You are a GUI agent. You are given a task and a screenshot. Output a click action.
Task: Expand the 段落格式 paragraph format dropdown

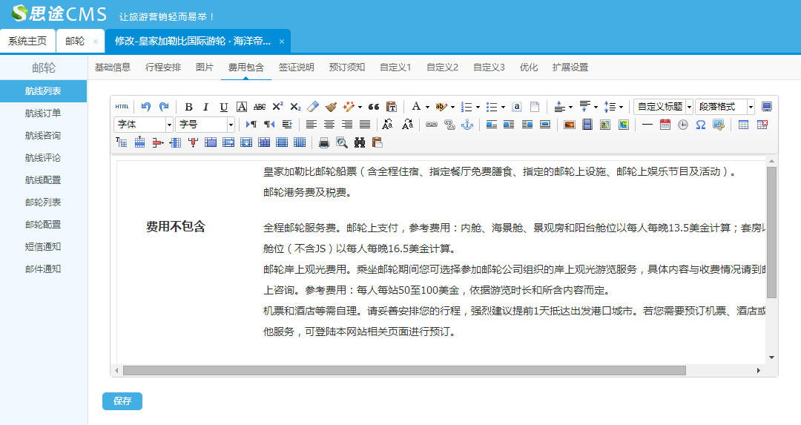click(x=725, y=107)
